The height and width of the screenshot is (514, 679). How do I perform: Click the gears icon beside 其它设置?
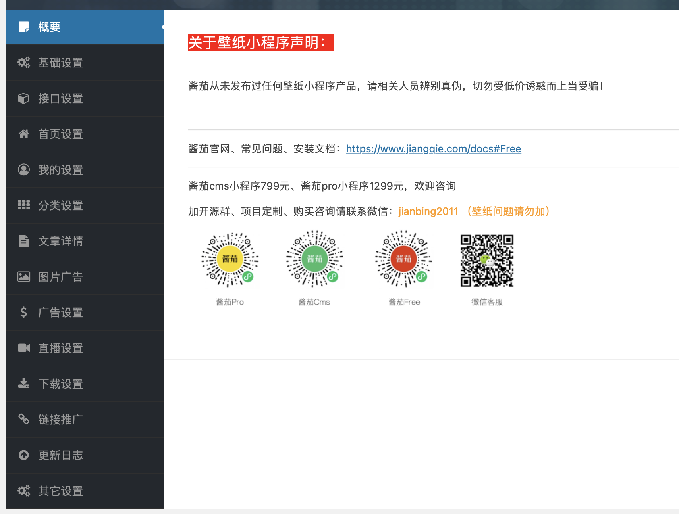tap(24, 491)
